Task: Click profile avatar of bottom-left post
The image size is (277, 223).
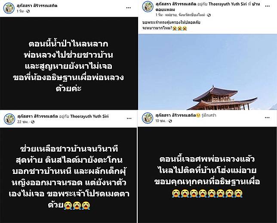Action: coord(9,119)
